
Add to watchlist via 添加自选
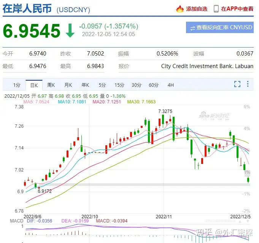pyautogui.click(x=197, y=9)
